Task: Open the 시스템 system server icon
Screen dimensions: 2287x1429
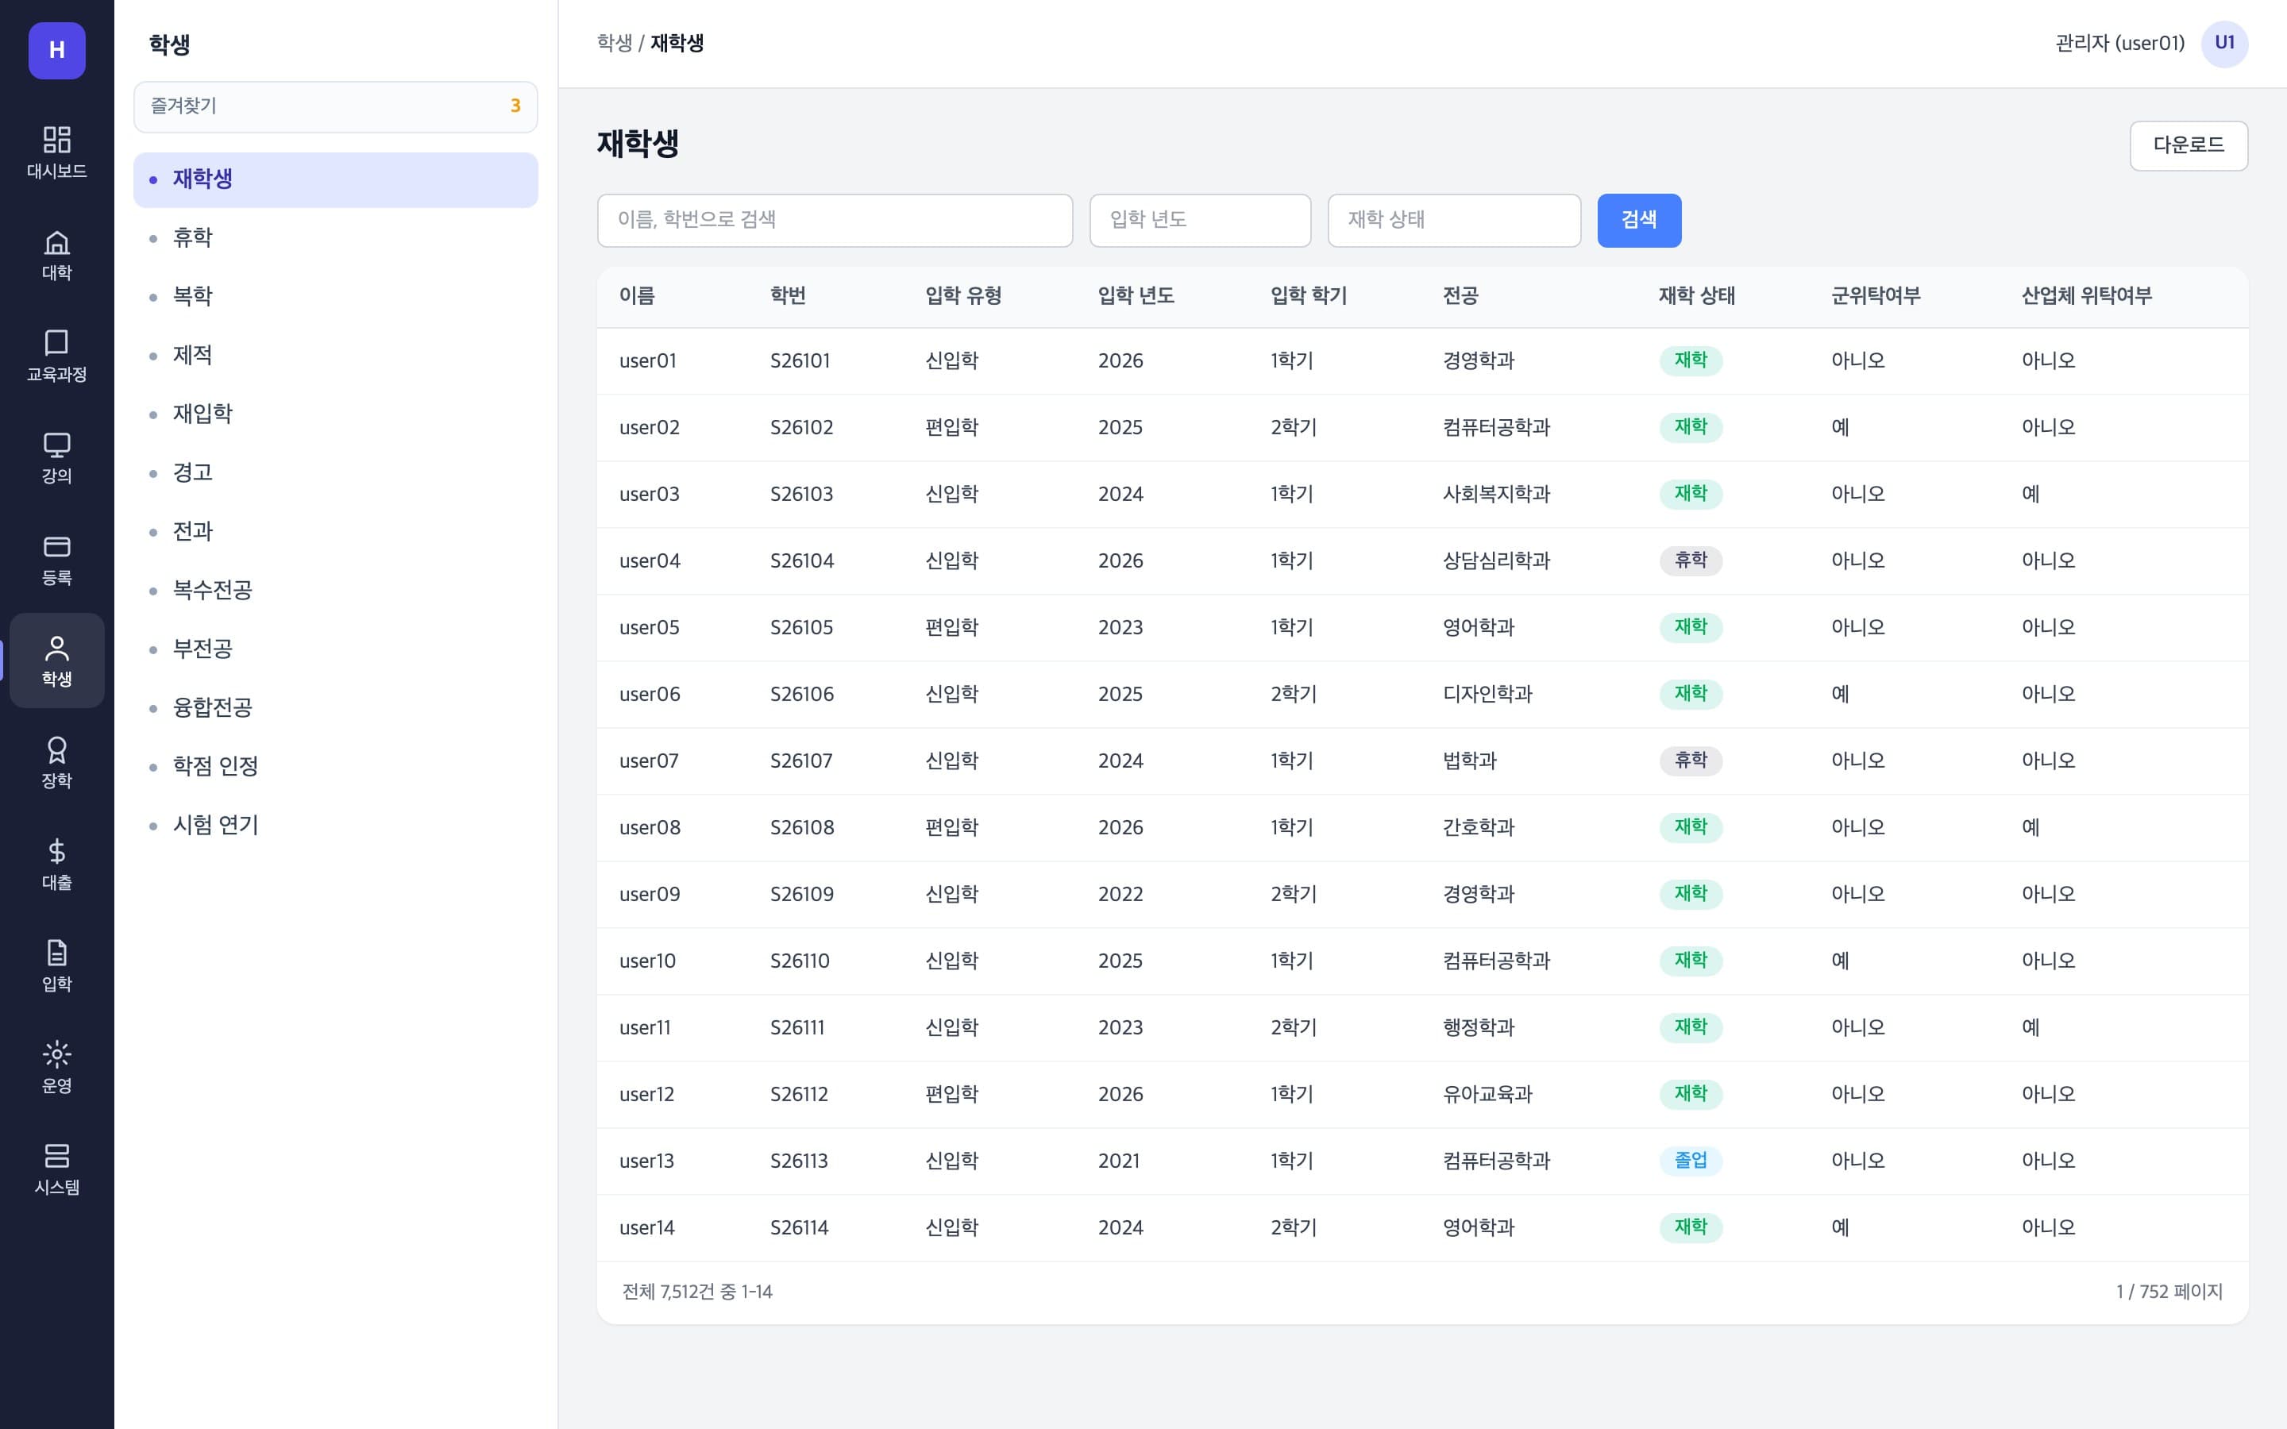Action: (x=56, y=1169)
